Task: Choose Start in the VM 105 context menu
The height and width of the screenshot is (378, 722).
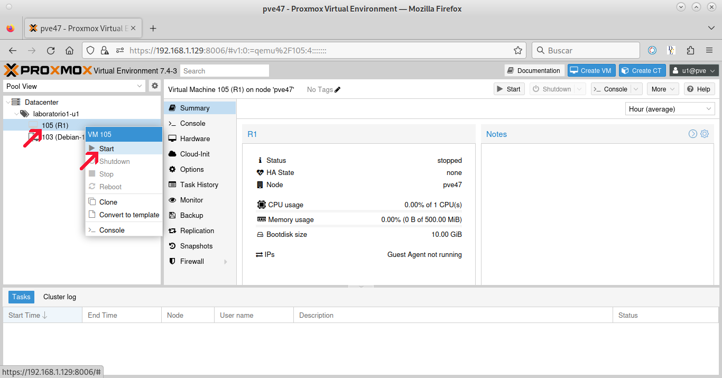Action: [x=124, y=149]
